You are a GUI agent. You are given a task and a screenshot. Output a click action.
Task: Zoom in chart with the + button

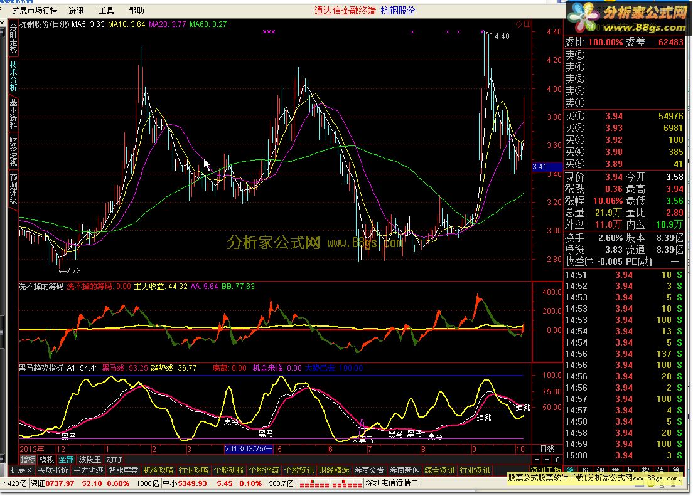coord(537,460)
